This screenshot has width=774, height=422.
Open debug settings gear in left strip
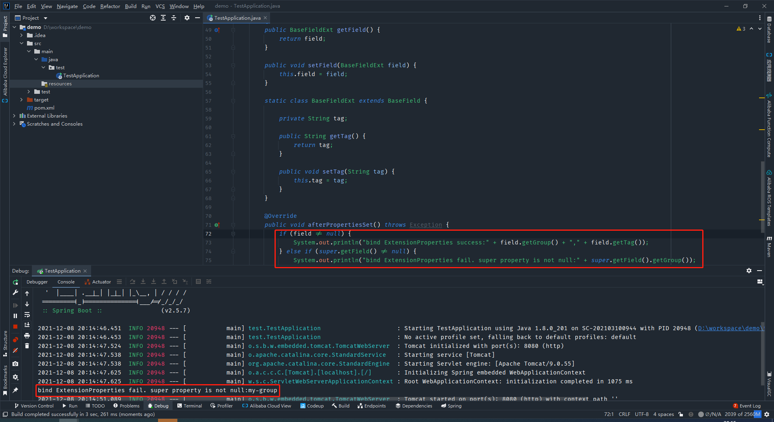pyautogui.click(x=15, y=377)
